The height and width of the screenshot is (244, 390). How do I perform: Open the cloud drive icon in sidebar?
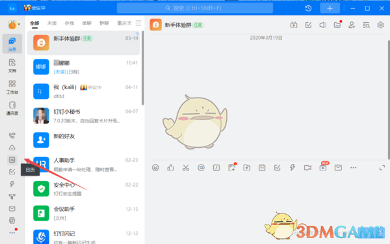pos(12,148)
